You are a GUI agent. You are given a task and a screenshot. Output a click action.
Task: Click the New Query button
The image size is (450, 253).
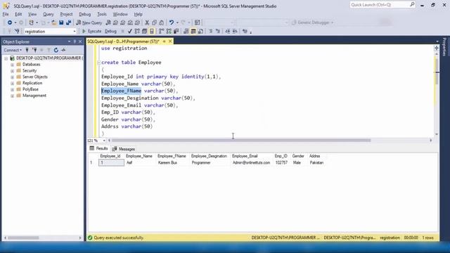(x=89, y=22)
